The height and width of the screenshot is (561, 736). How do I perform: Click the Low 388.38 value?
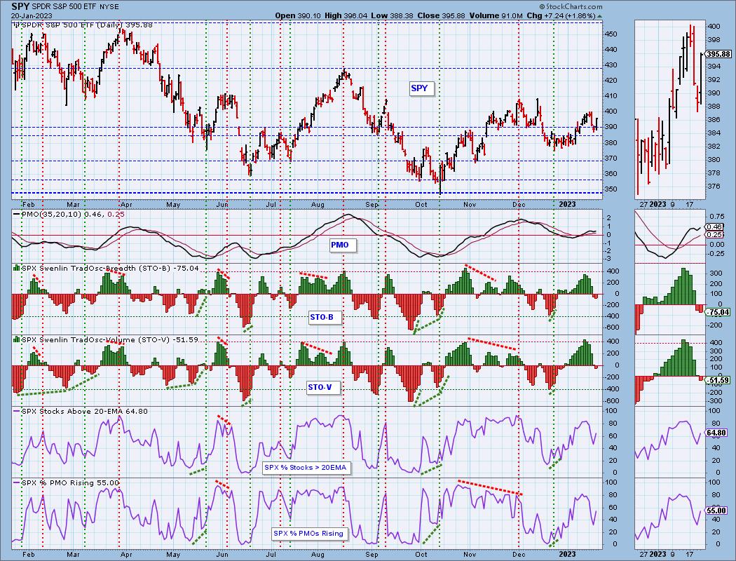(x=392, y=15)
